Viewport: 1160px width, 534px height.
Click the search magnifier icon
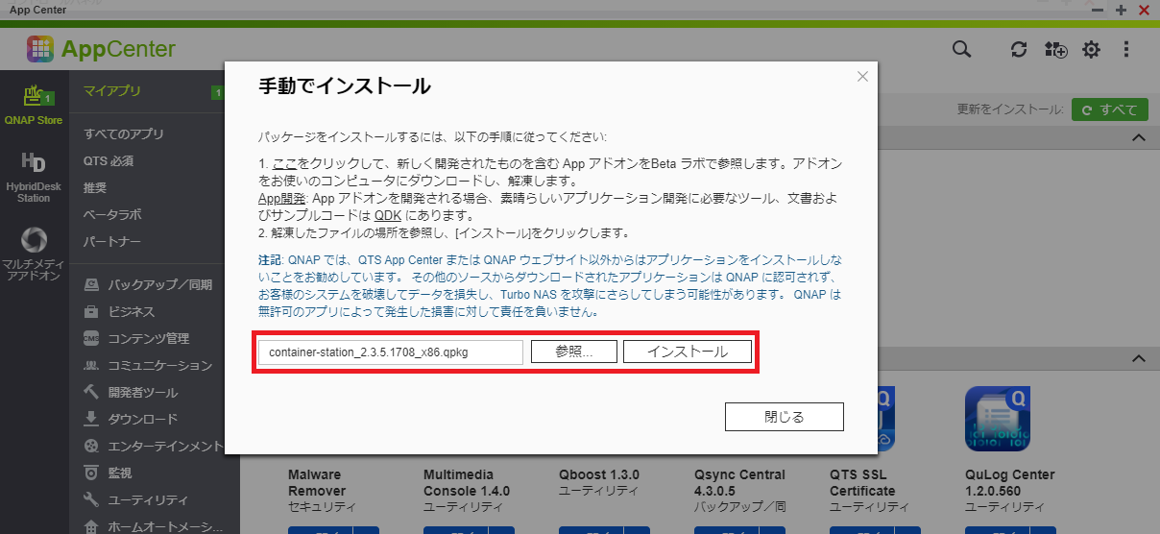(960, 49)
